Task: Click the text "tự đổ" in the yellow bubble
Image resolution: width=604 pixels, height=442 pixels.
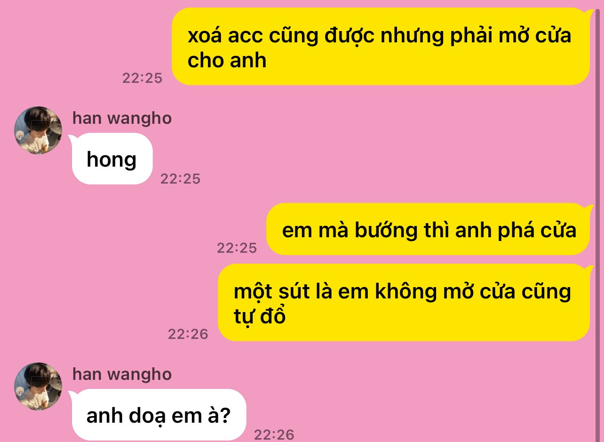Action: click(x=260, y=315)
